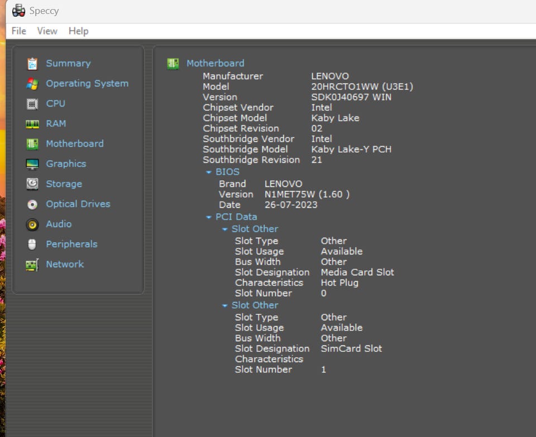Select the Peripherals mouse icon
This screenshot has width=536, height=437.
click(32, 244)
